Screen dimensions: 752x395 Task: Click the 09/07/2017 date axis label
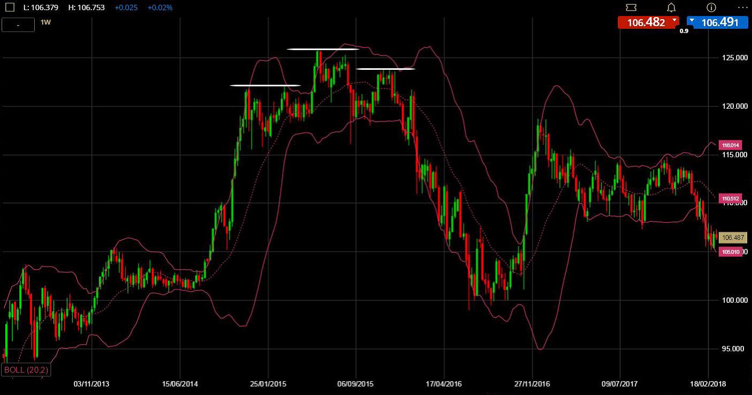click(x=620, y=384)
